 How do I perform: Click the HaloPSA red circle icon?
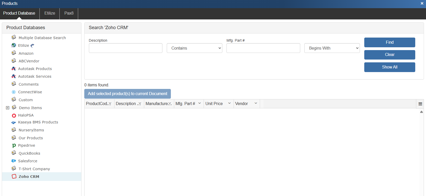(14, 116)
